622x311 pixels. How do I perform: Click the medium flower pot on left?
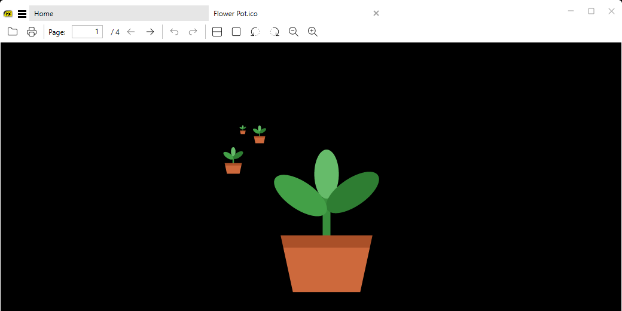233,160
